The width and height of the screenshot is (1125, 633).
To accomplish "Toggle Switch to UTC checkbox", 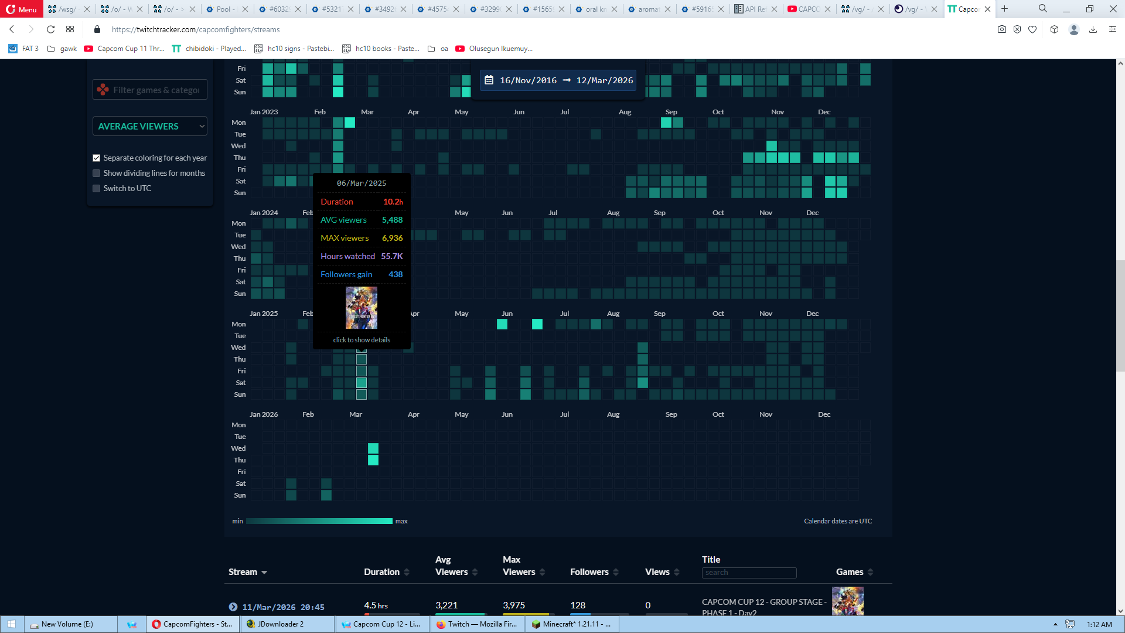I will coord(97,189).
